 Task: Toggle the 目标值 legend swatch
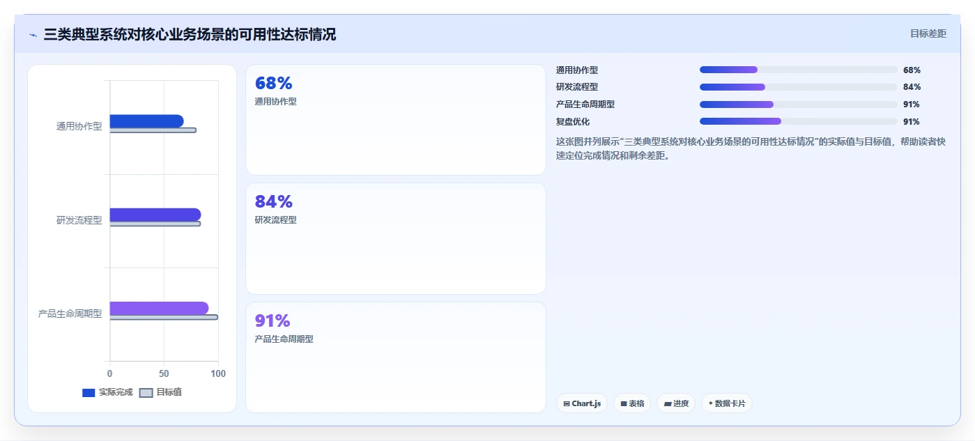click(146, 393)
